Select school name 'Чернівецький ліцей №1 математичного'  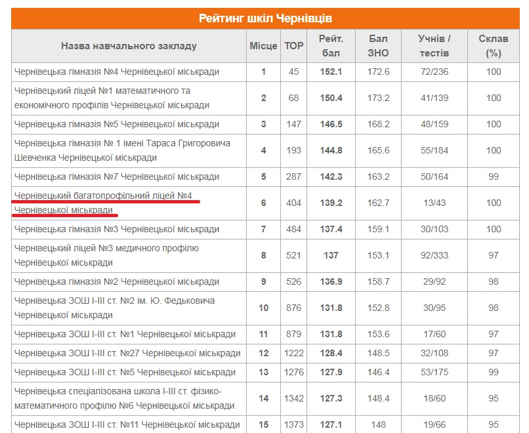(x=112, y=98)
